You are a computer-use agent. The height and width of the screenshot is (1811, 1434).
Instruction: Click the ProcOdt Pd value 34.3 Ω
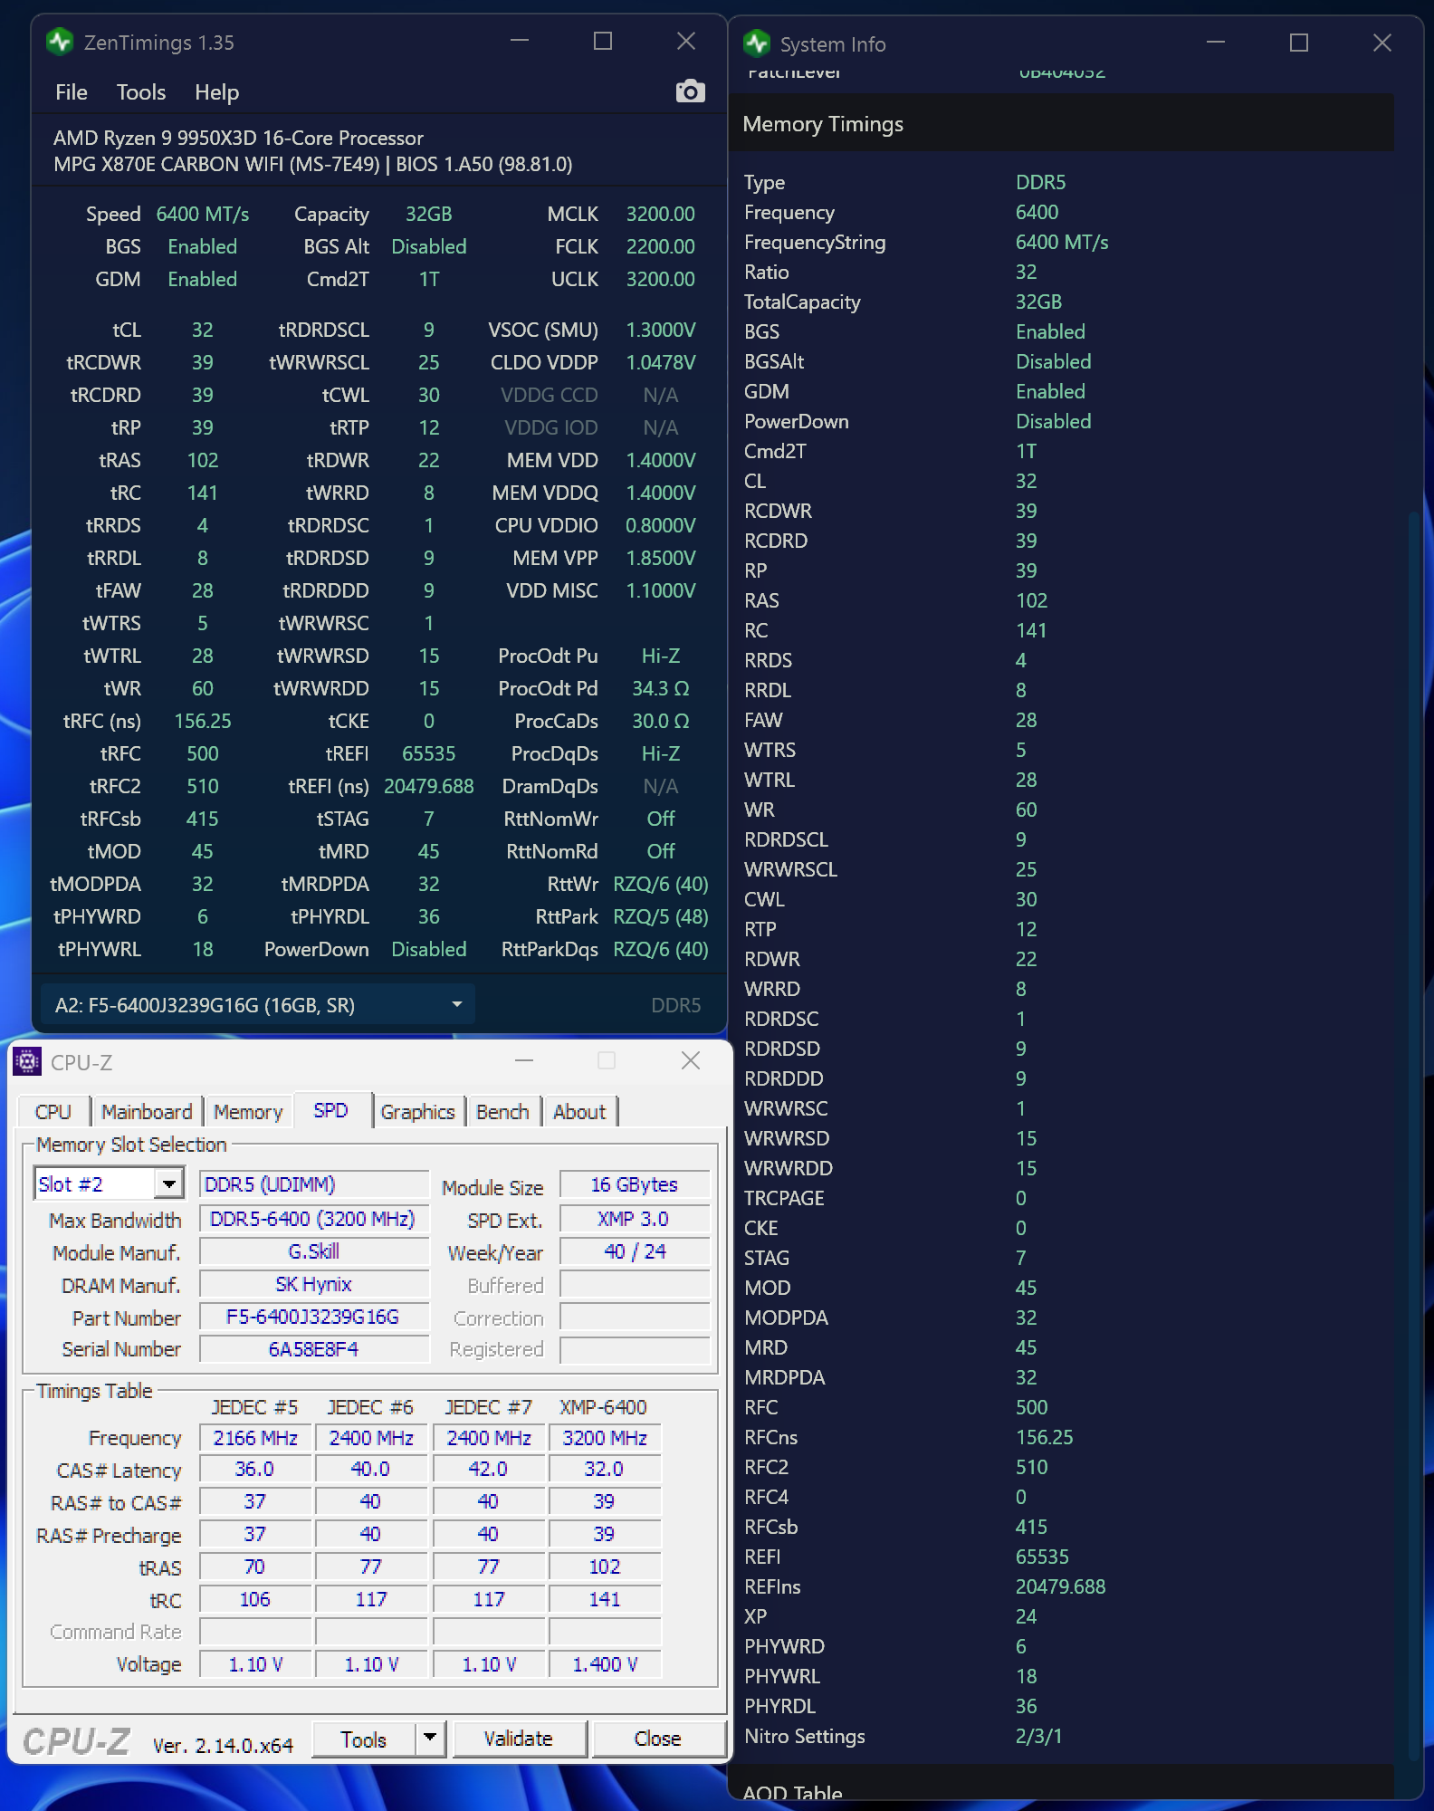point(661,688)
